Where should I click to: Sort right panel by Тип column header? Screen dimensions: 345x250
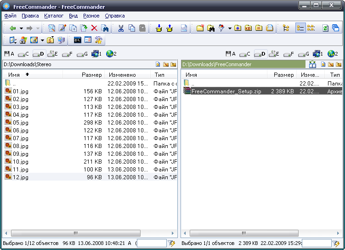point(334,75)
